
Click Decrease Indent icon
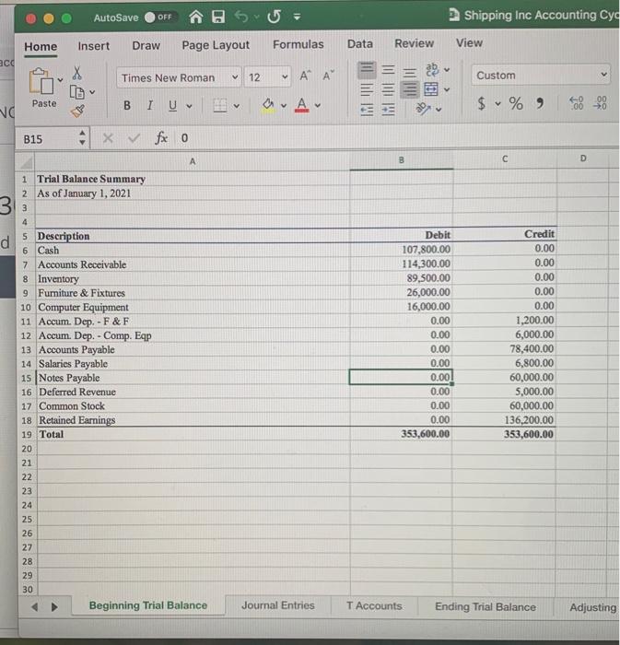pos(367,110)
